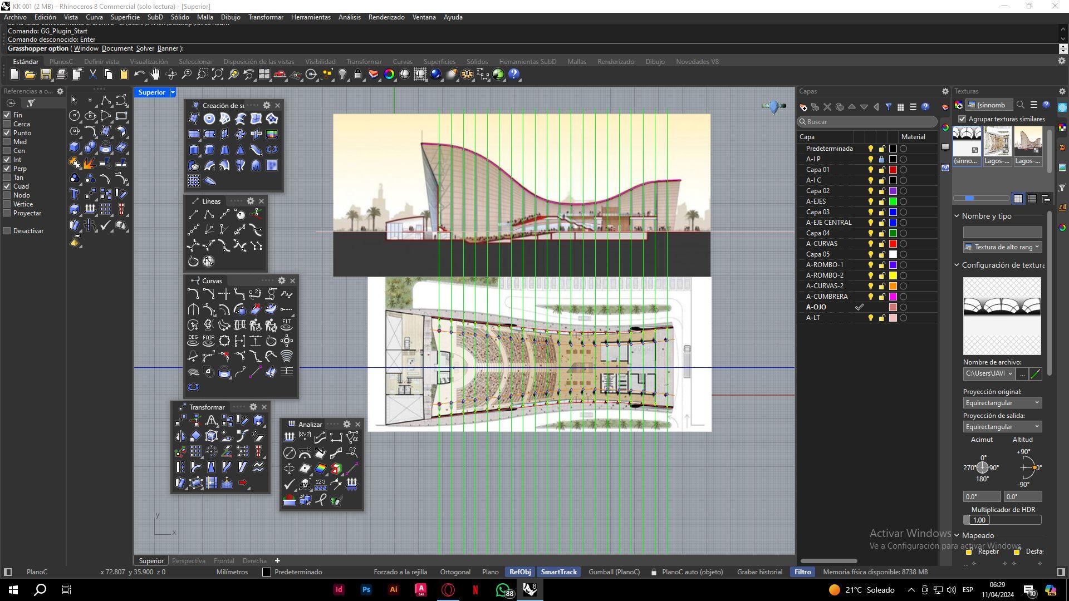This screenshot has width=1069, height=601.
Task: Click the four-viewport layout icon
Action: pyautogui.click(x=264, y=74)
